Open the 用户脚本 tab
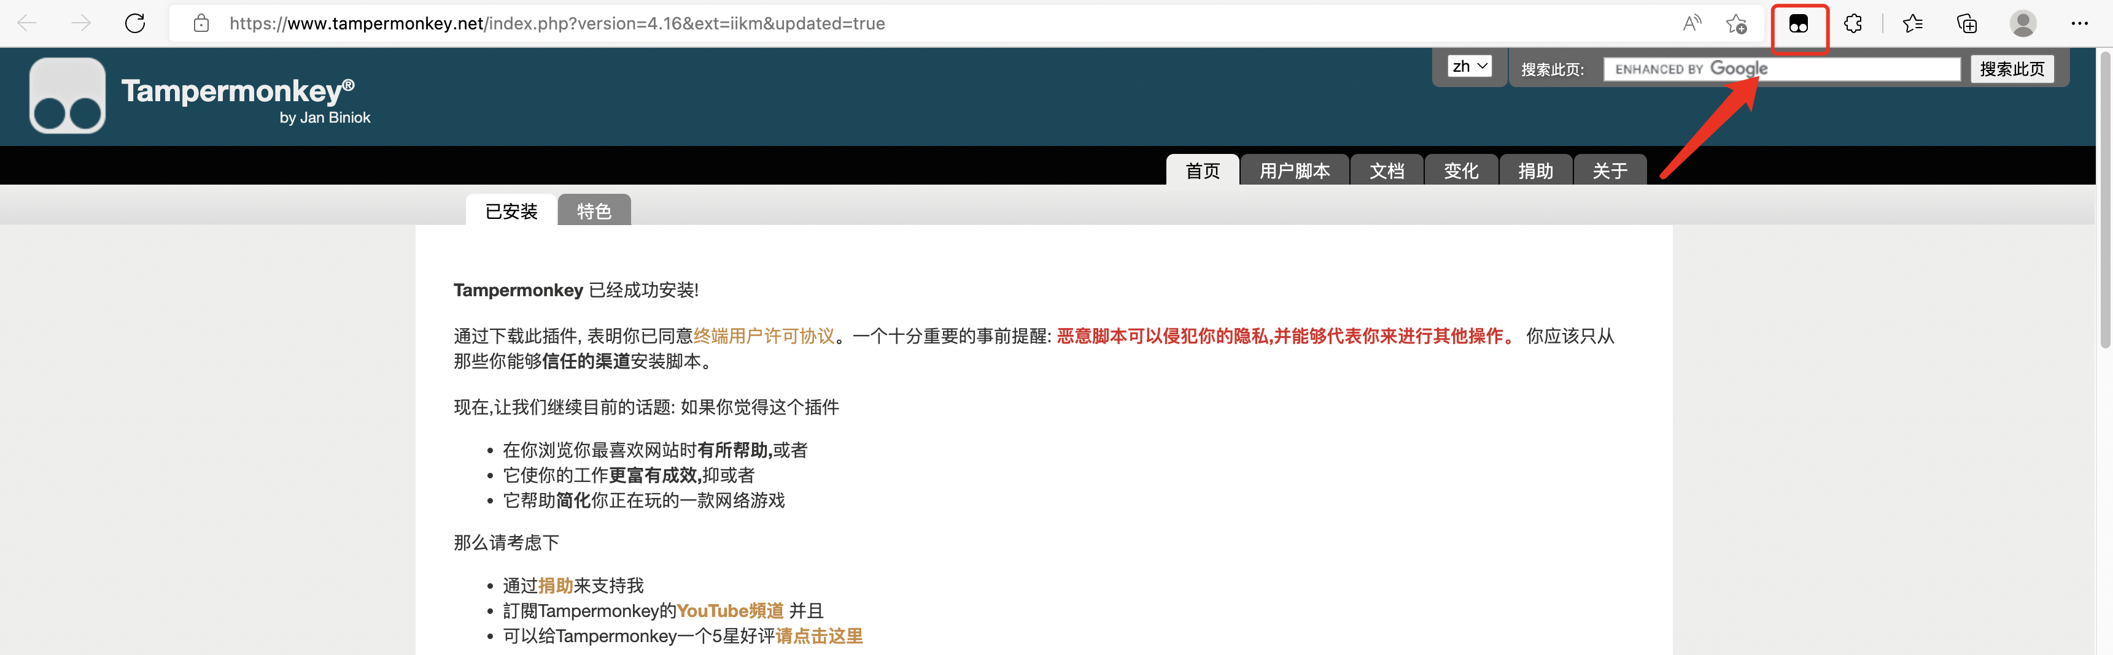The height and width of the screenshot is (655, 2113). click(x=1294, y=170)
